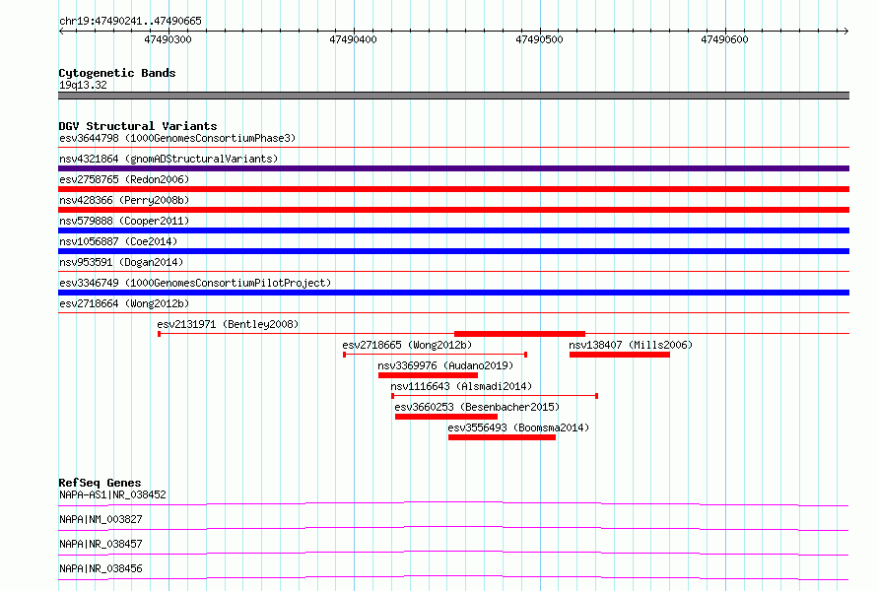Click the 47490600 ruler position label

pos(724,39)
